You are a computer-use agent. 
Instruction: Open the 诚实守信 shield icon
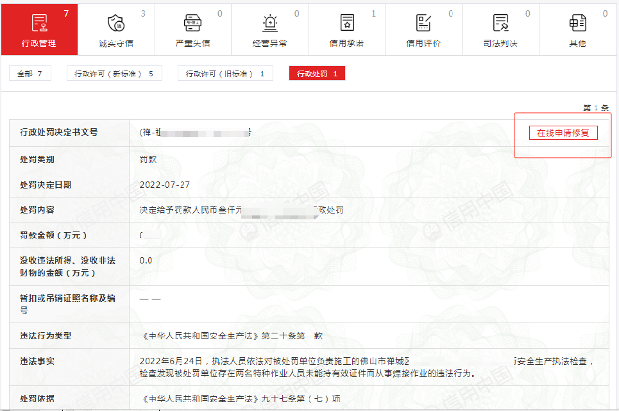(116, 22)
